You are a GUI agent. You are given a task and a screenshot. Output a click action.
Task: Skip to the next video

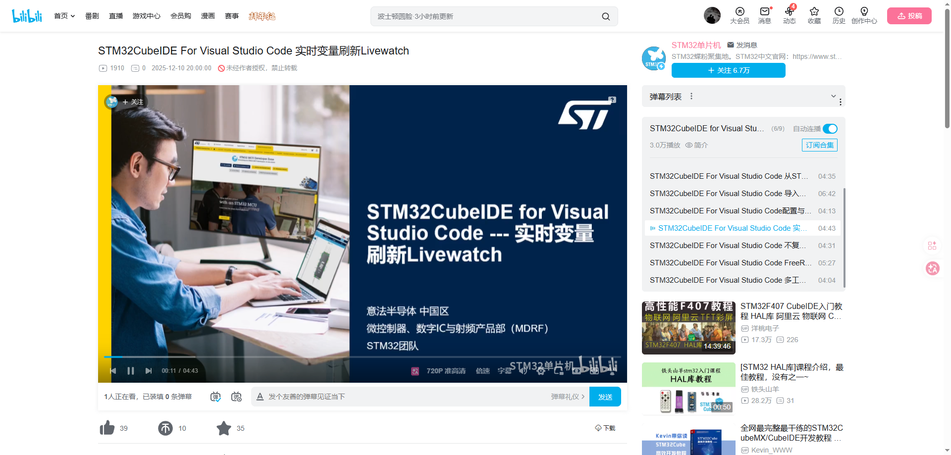149,371
